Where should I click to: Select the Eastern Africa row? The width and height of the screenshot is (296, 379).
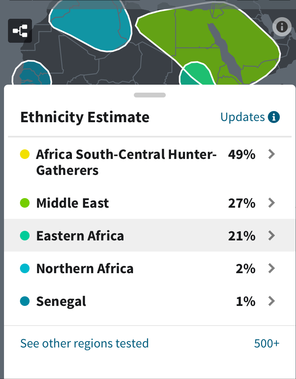pos(150,235)
